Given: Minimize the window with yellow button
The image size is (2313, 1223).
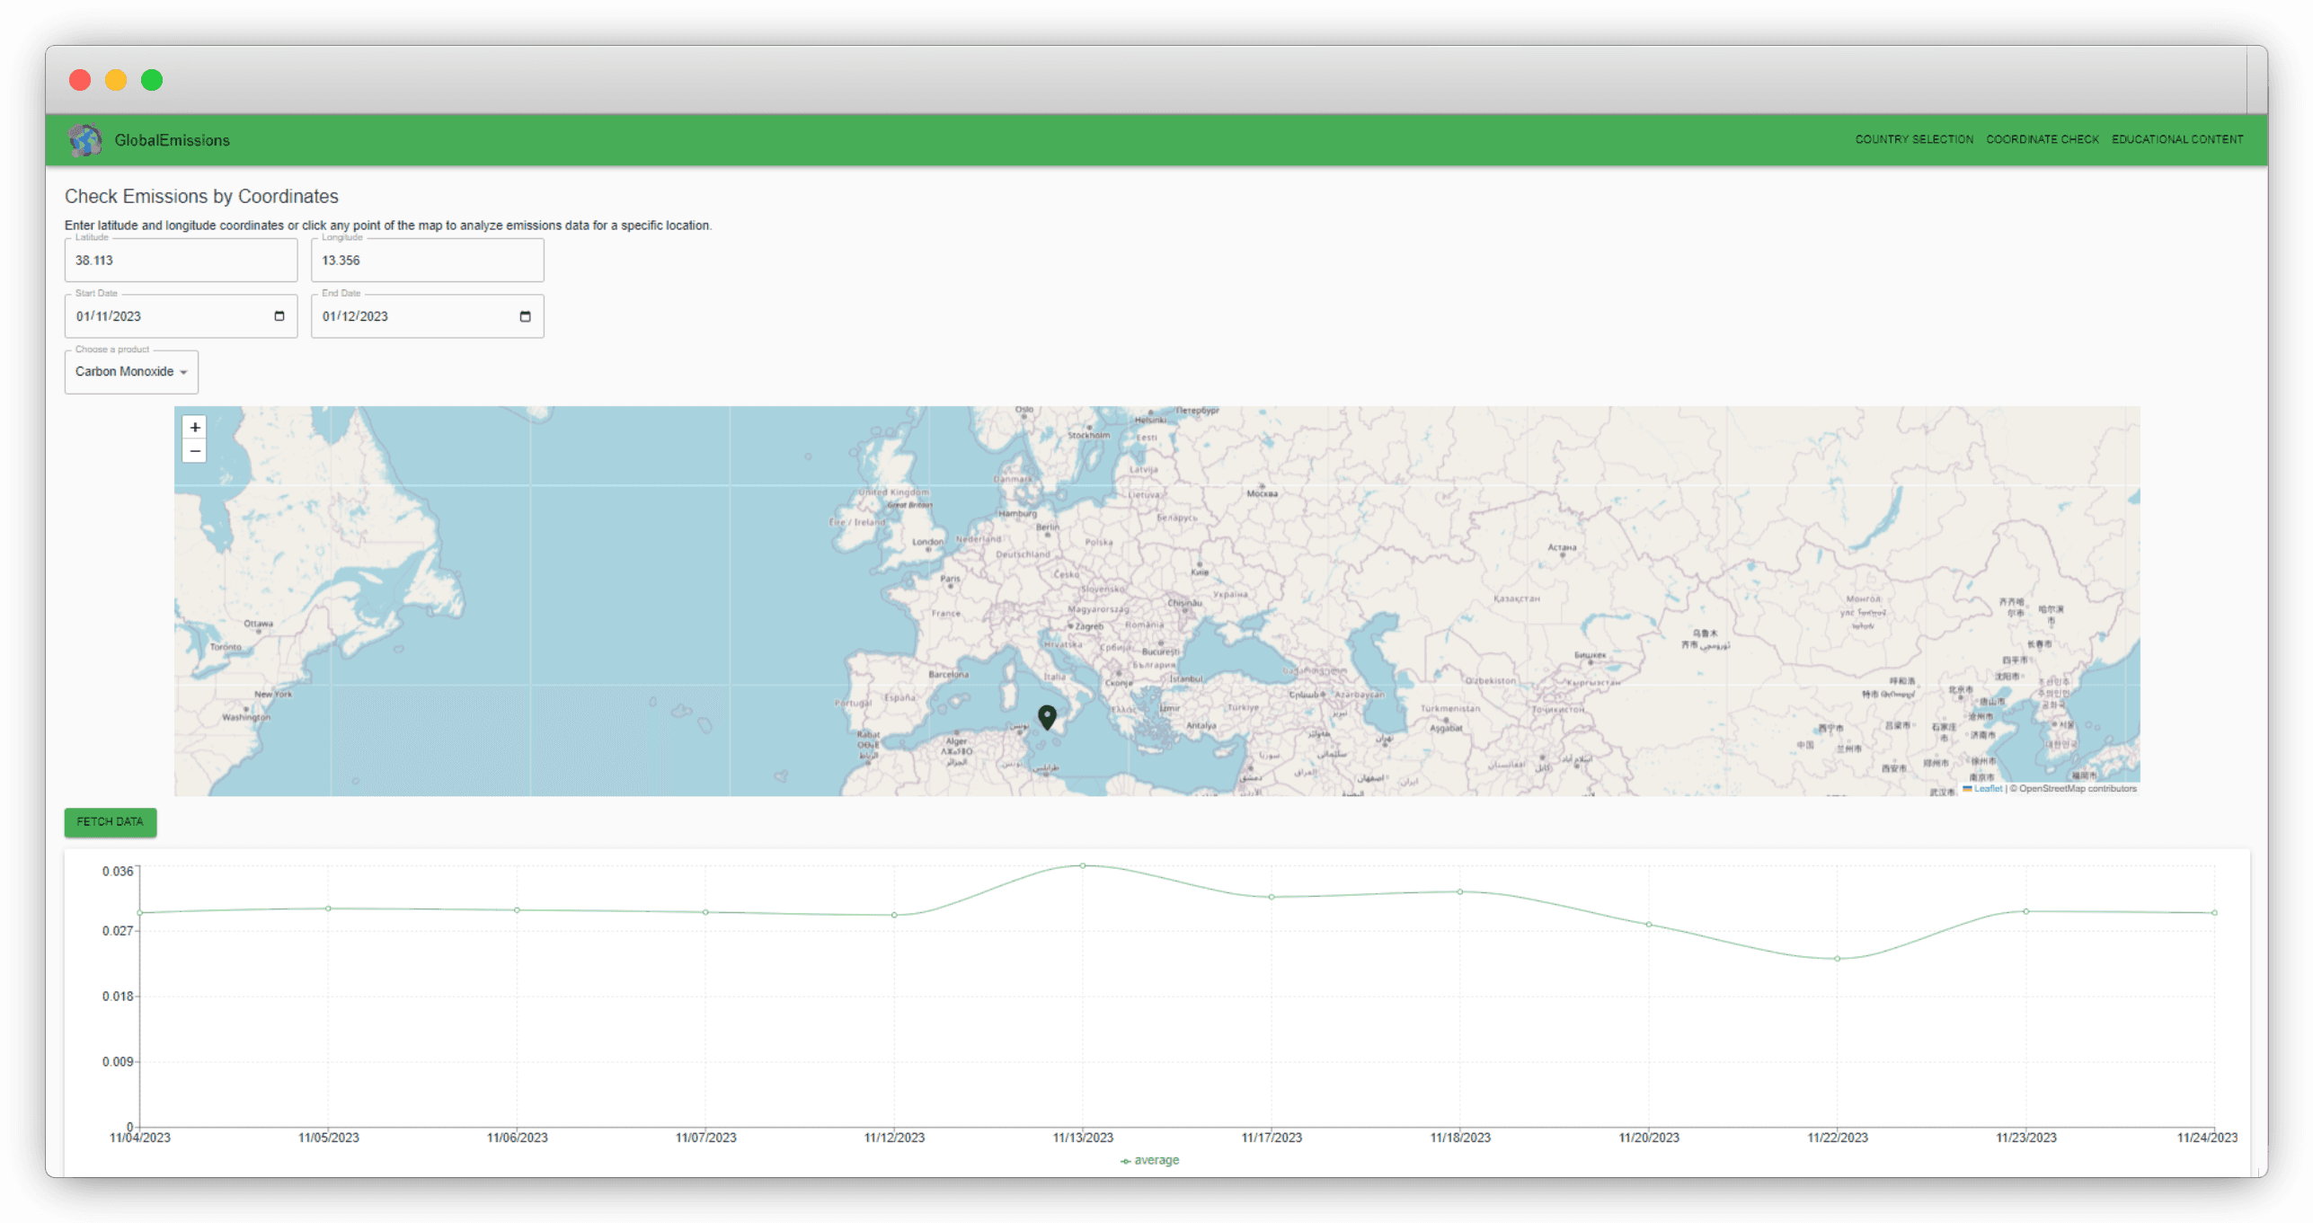Looking at the screenshot, I should 116,80.
